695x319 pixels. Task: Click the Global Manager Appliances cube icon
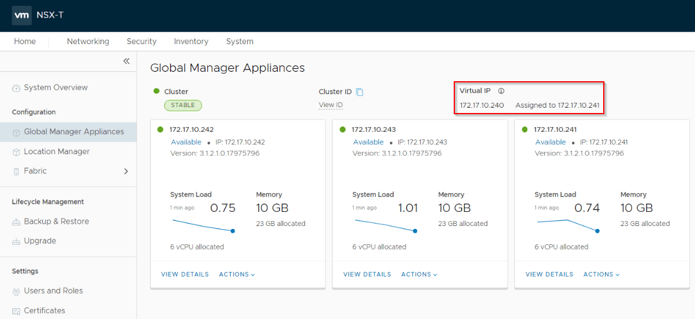[16, 132]
